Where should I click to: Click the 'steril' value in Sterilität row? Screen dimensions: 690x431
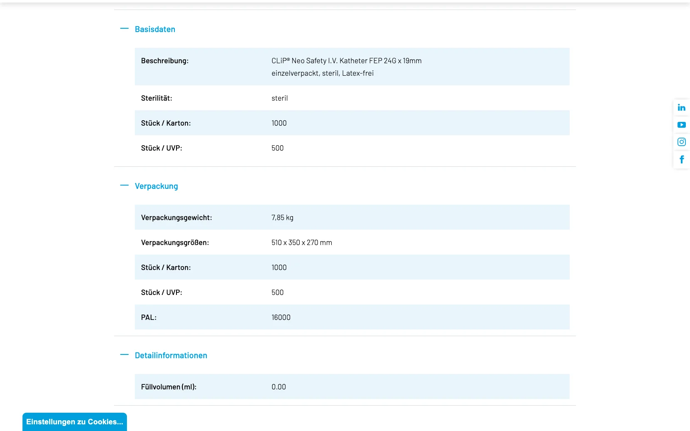tap(280, 98)
